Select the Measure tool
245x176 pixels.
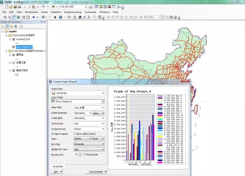(75, 17)
